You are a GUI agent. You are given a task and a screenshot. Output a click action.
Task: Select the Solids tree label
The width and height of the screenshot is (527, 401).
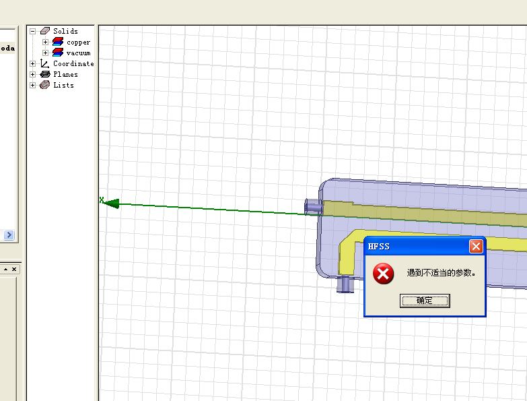[x=65, y=31]
